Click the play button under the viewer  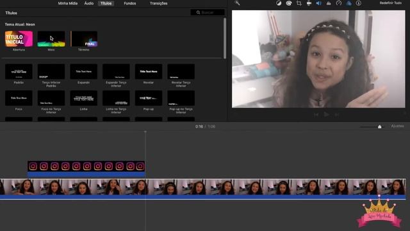(326, 114)
